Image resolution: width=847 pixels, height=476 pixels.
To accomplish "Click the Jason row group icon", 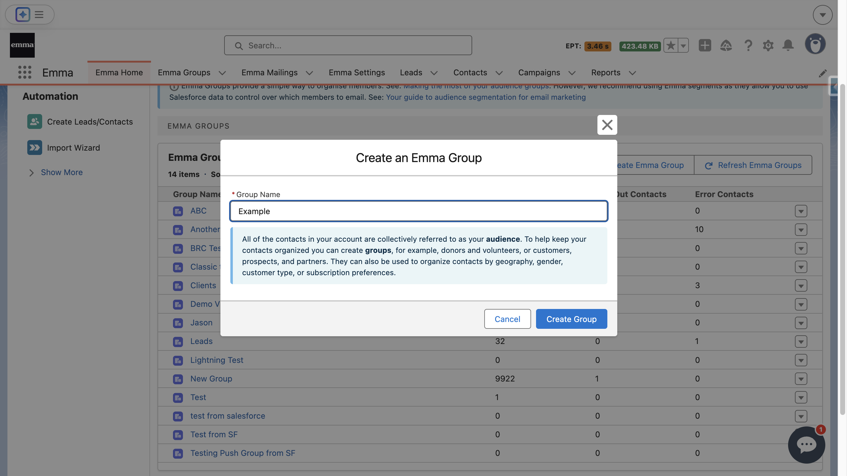I will 178,323.
